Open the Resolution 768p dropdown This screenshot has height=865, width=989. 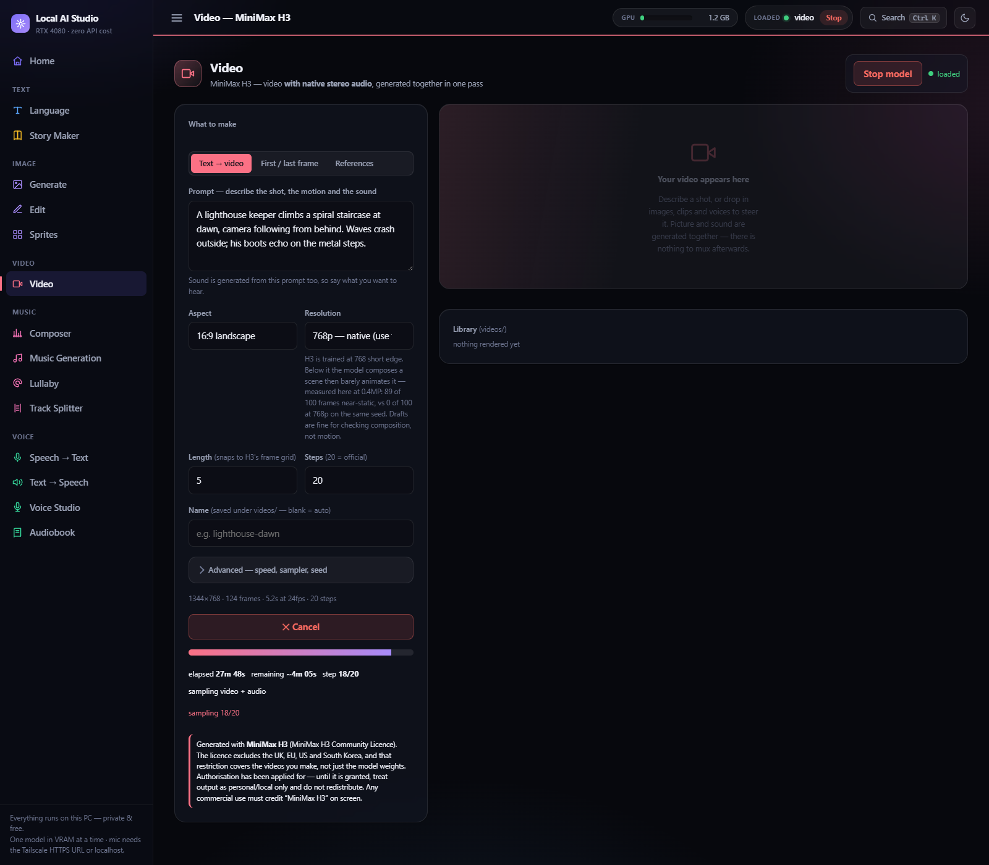pos(359,336)
